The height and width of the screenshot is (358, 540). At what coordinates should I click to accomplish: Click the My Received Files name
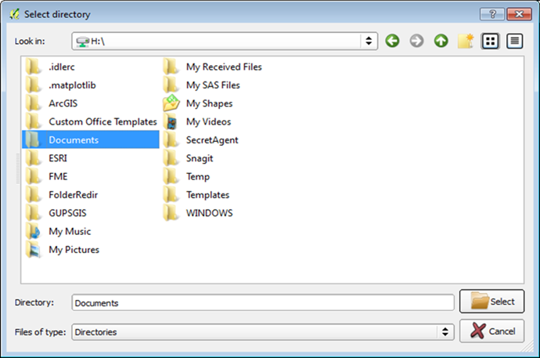224,67
